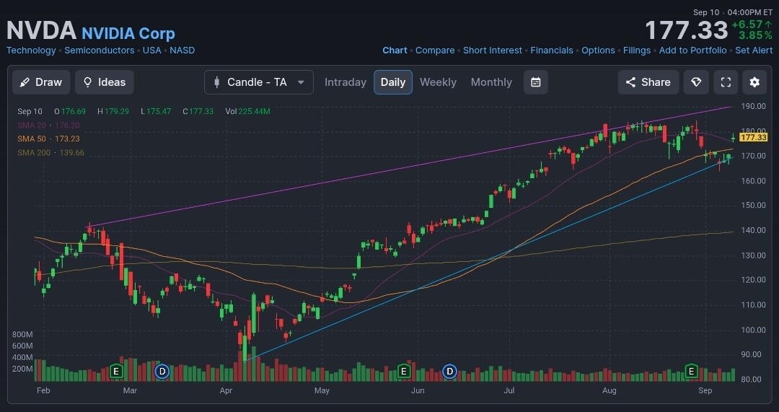This screenshot has height=412, width=779.
Task: Click the Share button
Action: (x=648, y=82)
